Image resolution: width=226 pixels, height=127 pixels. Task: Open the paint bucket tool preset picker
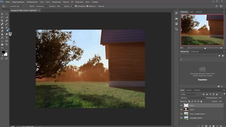[4, 6]
